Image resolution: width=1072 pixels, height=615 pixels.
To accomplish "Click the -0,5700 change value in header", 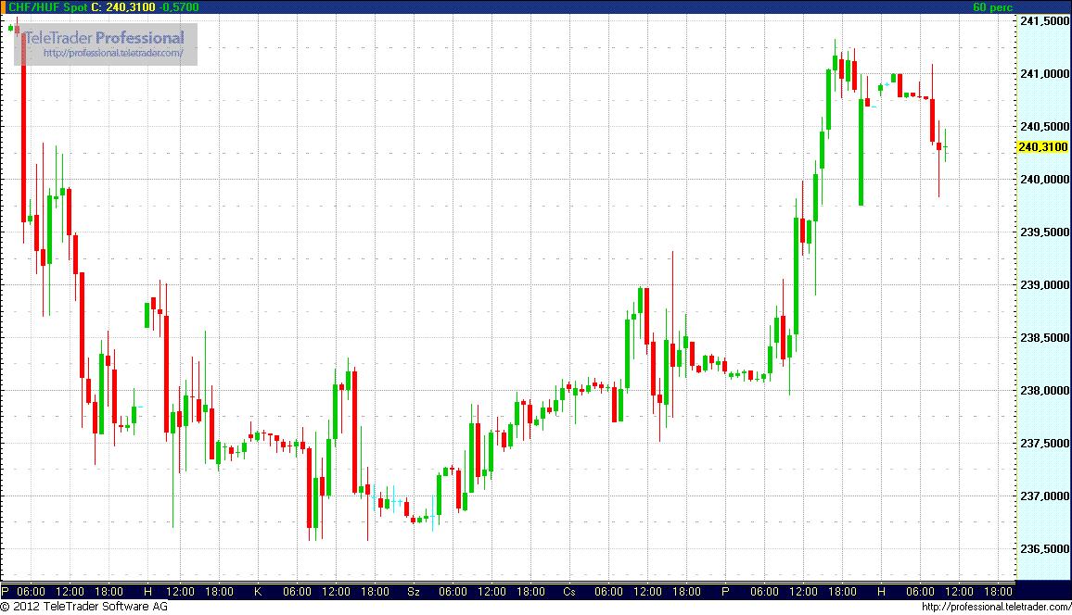I will (179, 6).
